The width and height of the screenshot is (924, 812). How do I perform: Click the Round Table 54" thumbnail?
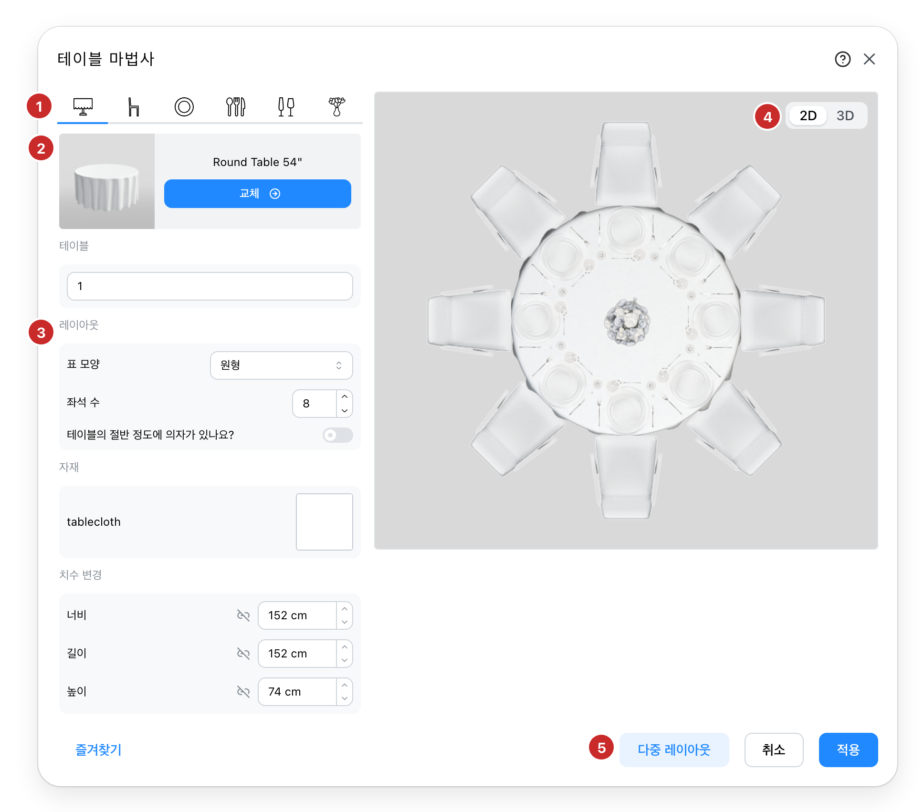pyautogui.click(x=107, y=181)
